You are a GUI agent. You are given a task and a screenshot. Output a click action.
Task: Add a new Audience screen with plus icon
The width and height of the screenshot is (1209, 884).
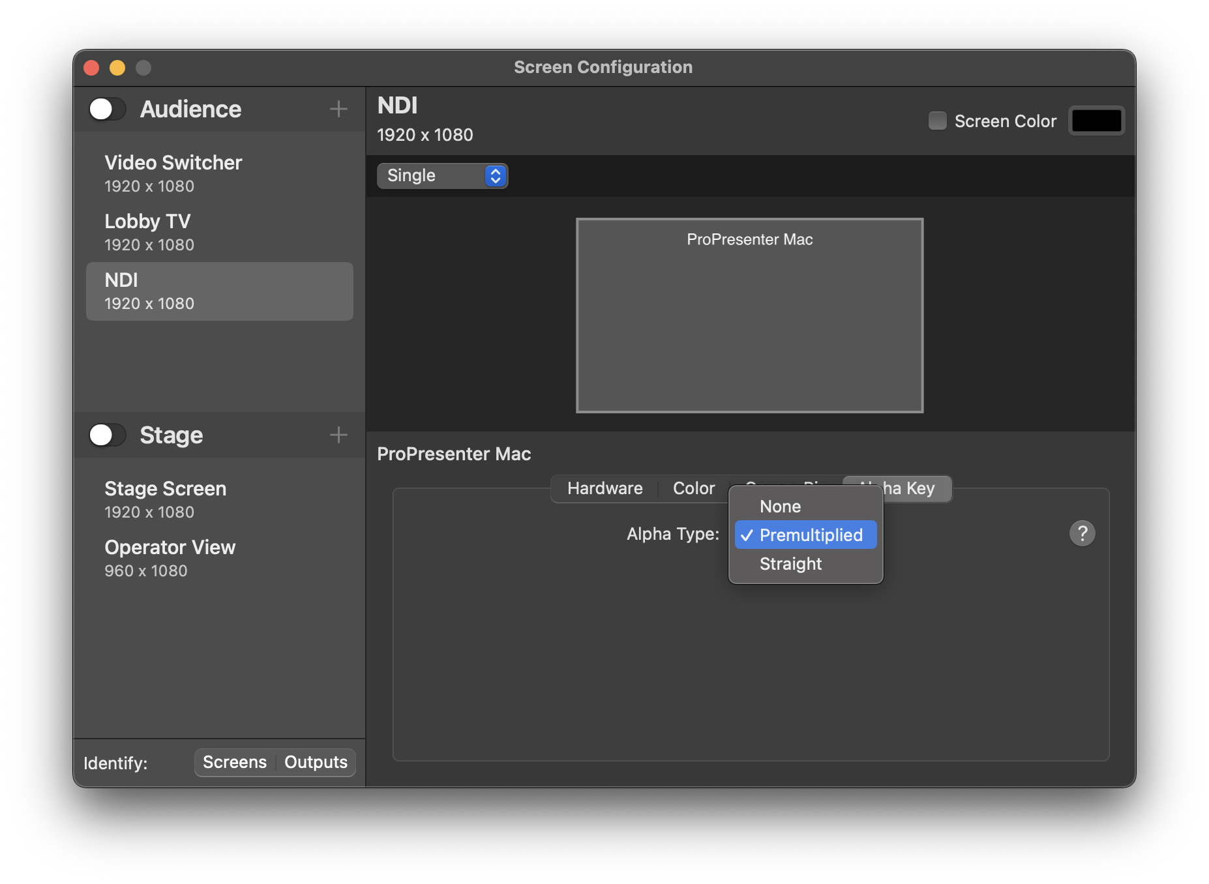click(338, 109)
